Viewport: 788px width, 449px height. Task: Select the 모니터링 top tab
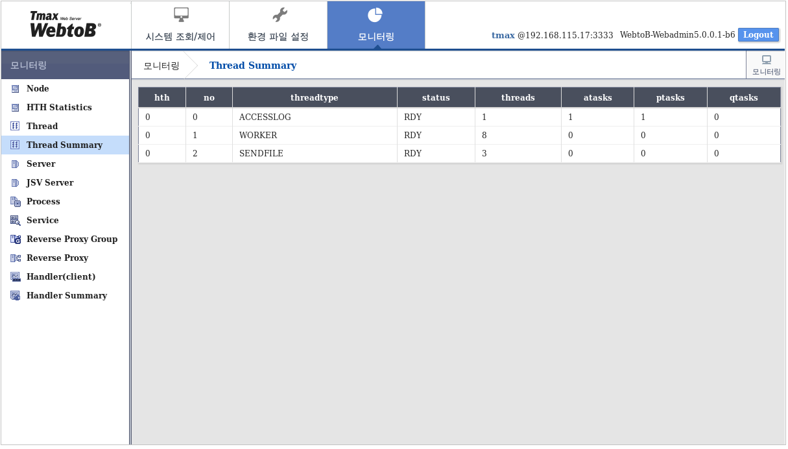point(376,25)
